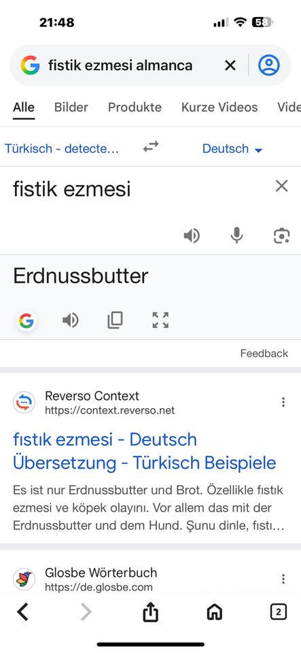
Task: Open more options for Reverso Context result
Action: tap(283, 402)
